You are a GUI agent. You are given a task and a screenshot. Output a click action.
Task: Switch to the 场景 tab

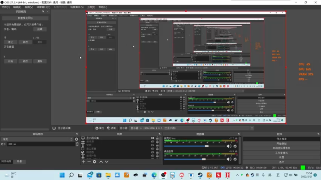19,162
